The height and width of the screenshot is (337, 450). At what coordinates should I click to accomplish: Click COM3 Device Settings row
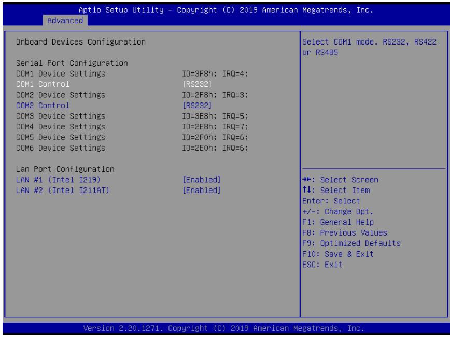(132, 116)
